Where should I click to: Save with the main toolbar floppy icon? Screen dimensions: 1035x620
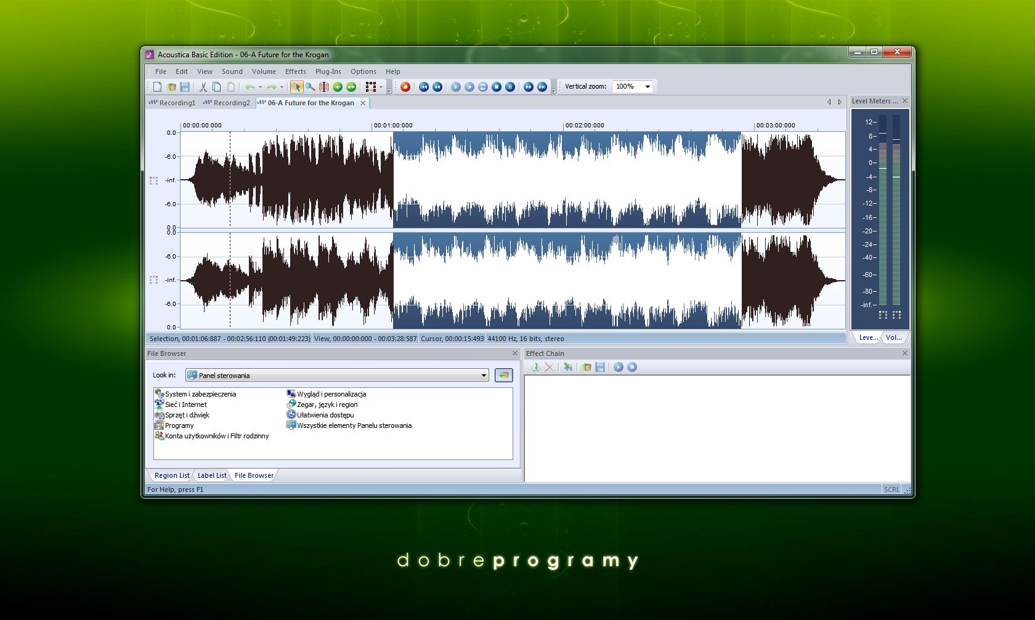[184, 87]
